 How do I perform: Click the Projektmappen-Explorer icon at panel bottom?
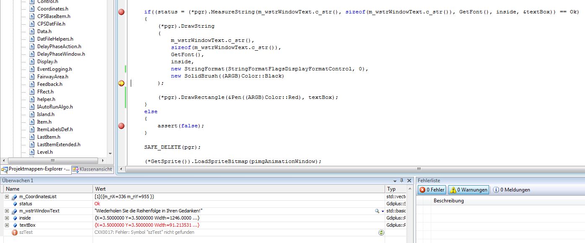(4, 169)
